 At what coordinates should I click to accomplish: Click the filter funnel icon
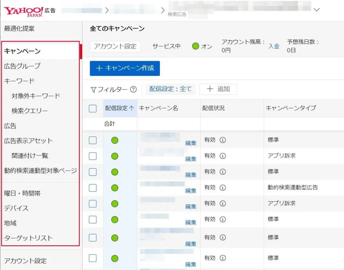click(x=93, y=90)
